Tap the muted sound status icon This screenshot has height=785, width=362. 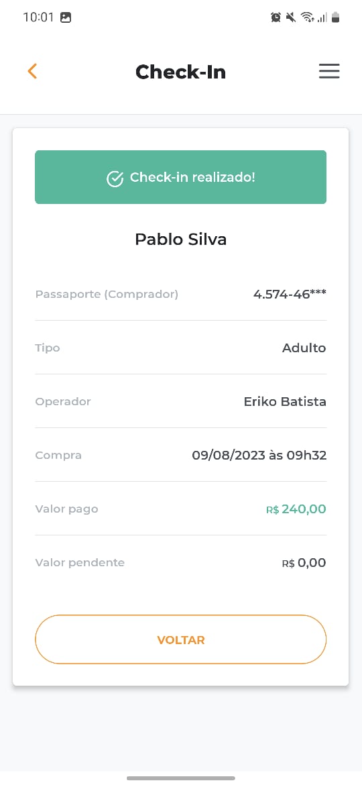pyautogui.click(x=290, y=17)
